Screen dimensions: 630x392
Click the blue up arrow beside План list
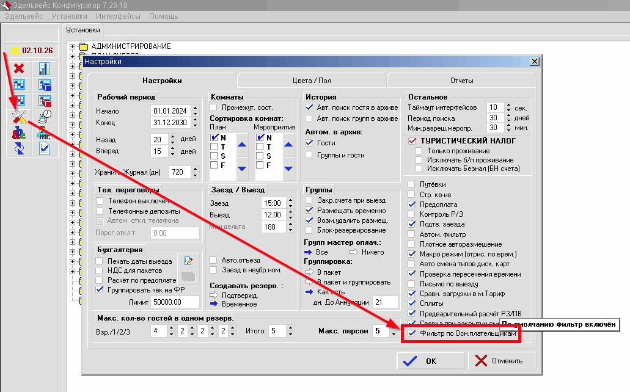(242, 145)
